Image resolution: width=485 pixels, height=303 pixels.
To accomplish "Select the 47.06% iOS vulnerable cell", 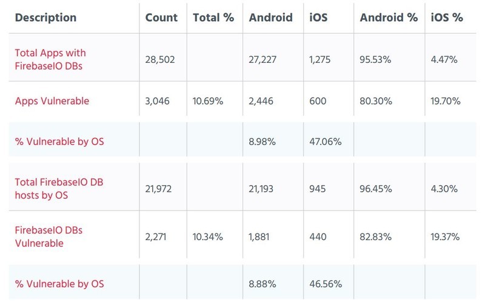I will click(326, 142).
